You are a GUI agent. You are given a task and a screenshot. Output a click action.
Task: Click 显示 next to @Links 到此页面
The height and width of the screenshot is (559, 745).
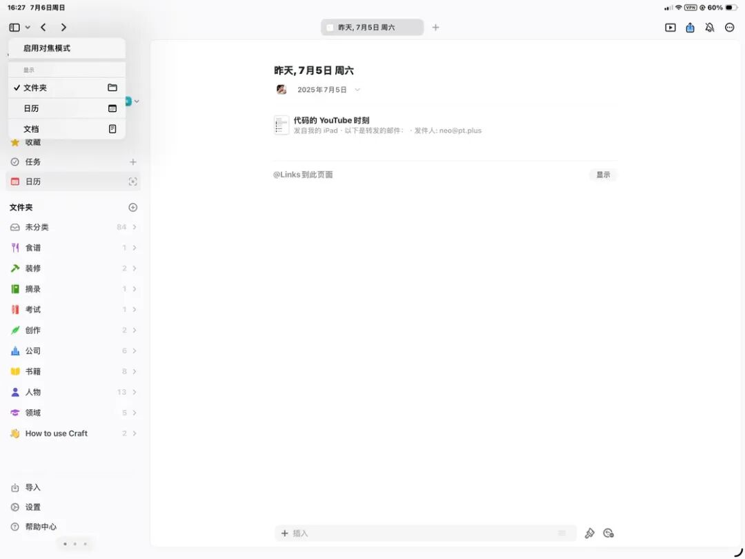(604, 175)
